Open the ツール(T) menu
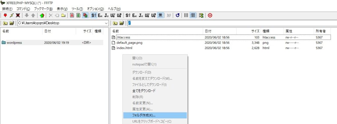 77,9
